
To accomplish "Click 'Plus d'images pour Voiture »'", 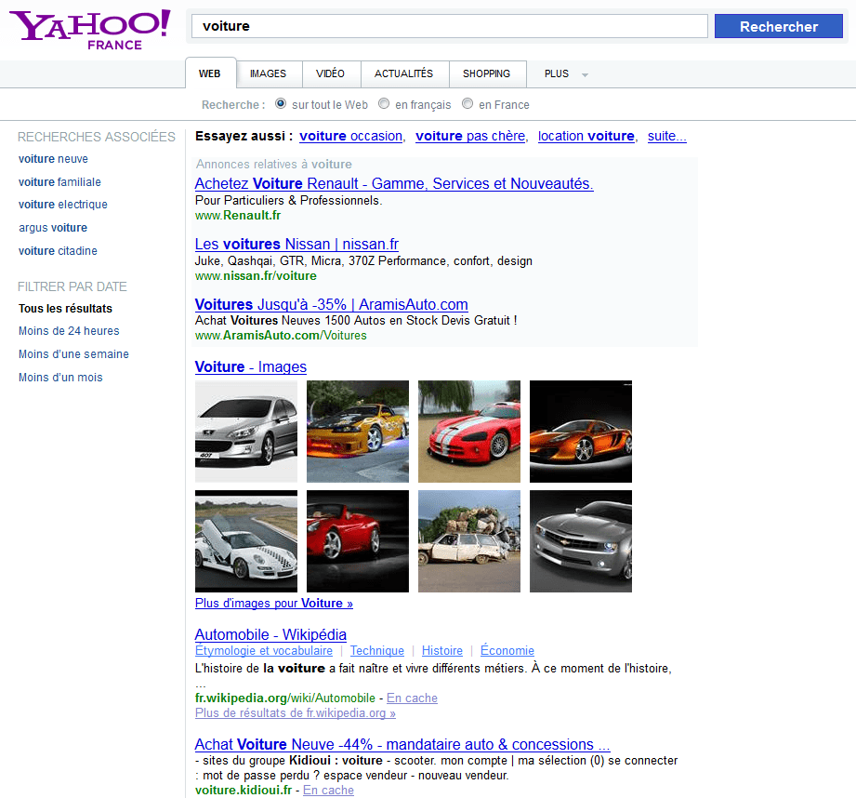I will [274, 604].
